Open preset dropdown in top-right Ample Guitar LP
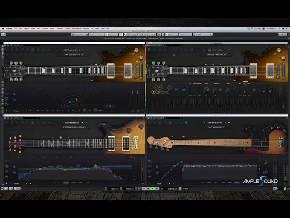The image size is (290, 218). 229,50
